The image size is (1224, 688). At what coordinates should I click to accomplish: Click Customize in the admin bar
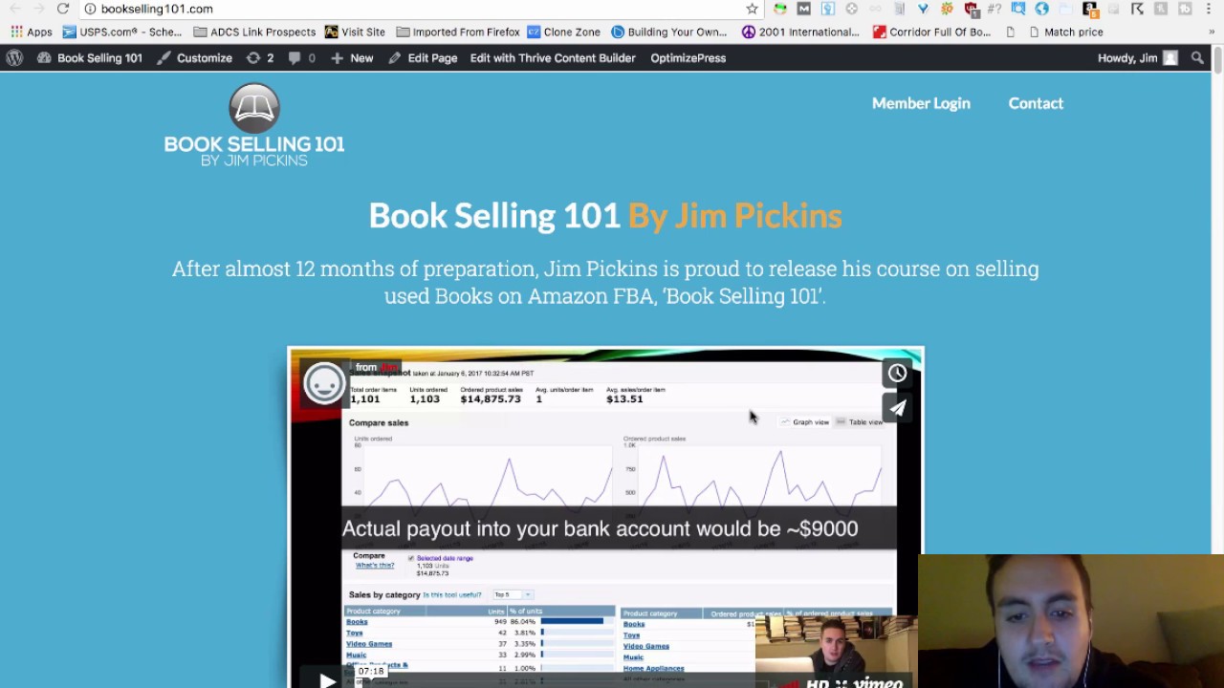click(x=194, y=58)
